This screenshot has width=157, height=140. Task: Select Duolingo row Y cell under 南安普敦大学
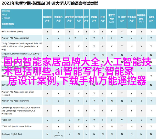pos(70,134)
